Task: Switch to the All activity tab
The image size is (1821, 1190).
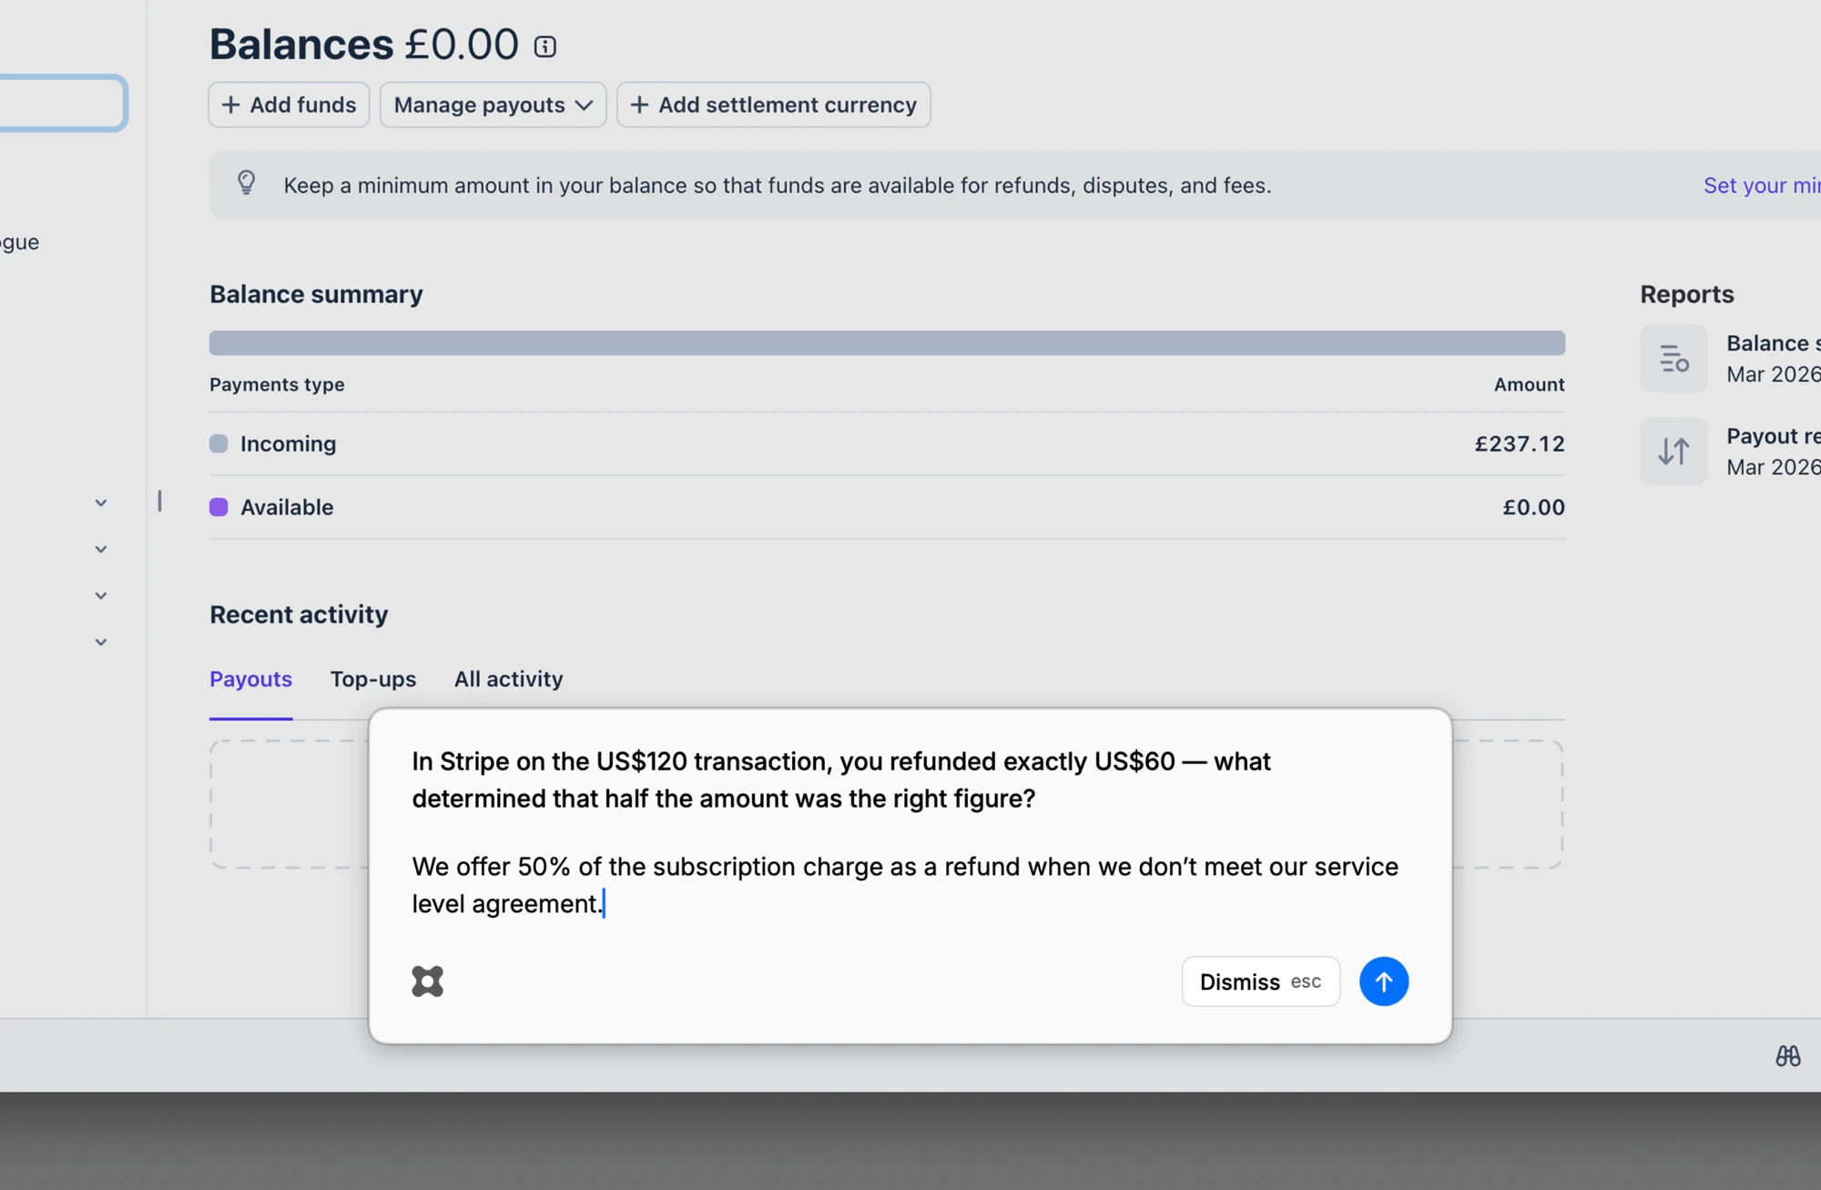Action: (x=508, y=679)
